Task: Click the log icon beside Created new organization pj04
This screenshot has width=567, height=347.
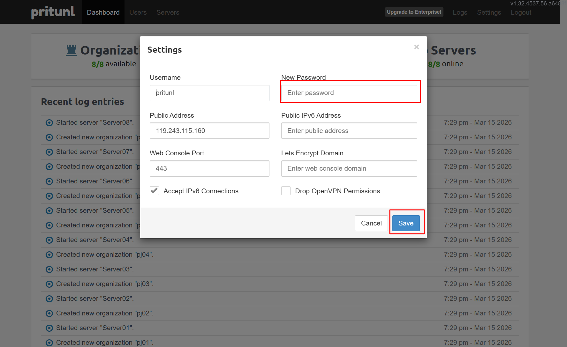Action: (49, 255)
